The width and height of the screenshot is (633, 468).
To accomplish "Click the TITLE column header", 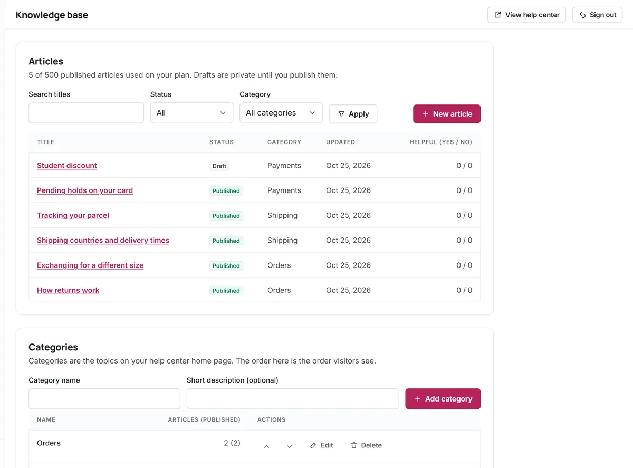I will (x=45, y=142).
